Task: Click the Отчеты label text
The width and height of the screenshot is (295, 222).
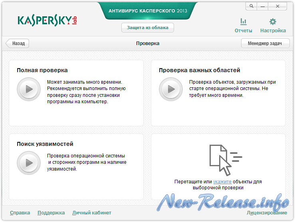Action: (243, 31)
